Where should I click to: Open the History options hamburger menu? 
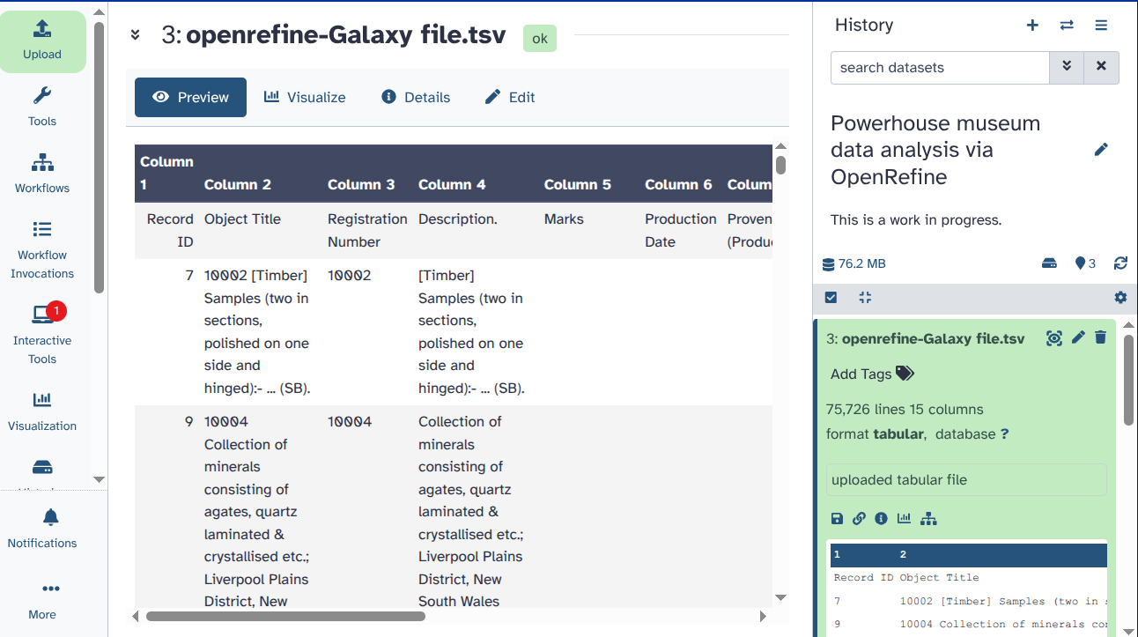click(x=1101, y=26)
